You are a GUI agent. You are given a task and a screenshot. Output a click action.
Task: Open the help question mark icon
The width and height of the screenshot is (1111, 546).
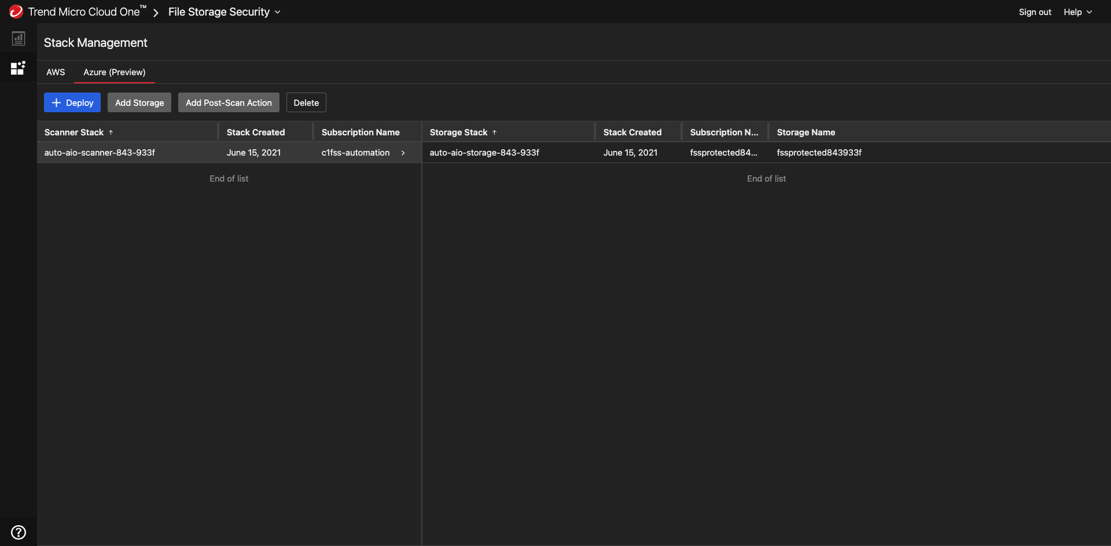tap(19, 532)
